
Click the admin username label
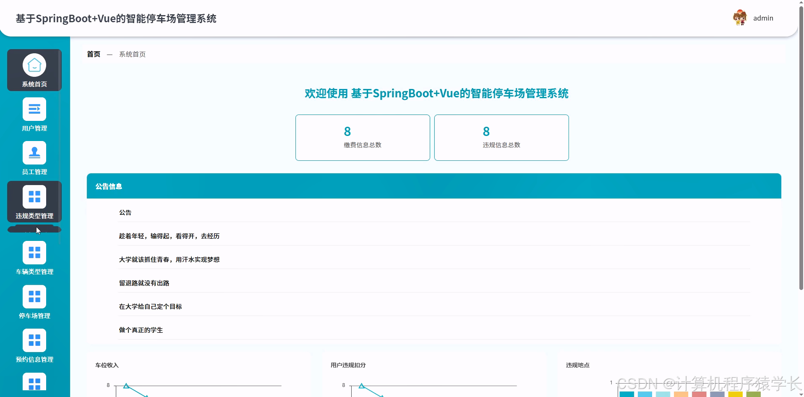click(x=763, y=18)
